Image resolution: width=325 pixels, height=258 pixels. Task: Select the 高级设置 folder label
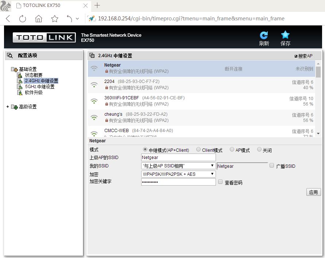click(x=28, y=107)
